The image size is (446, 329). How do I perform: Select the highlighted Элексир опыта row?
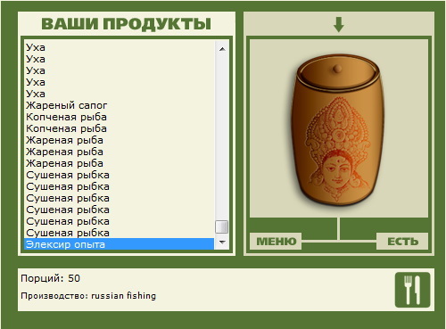[x=119, y=244]
